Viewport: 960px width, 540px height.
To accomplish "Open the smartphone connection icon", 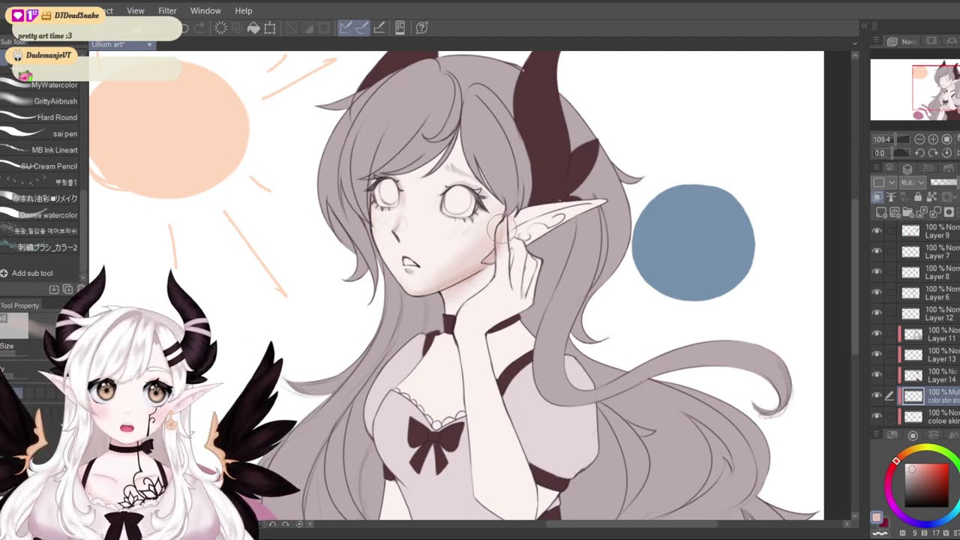I will 400,28.
